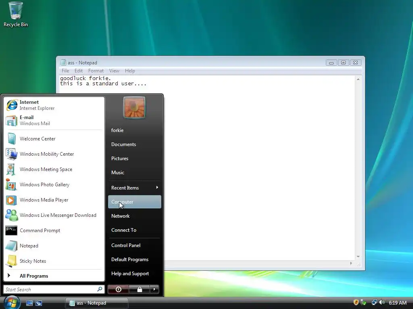Click ass - Notepad taskbar button
Viewport: 413px width, 309px height.
click(97, 303)
